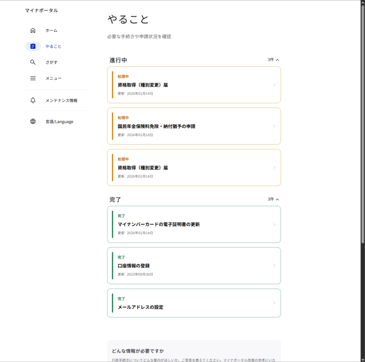The image size is (365, 362).
Task: Open メンテナンス情報 menu item
Action: tap(61, 100)
